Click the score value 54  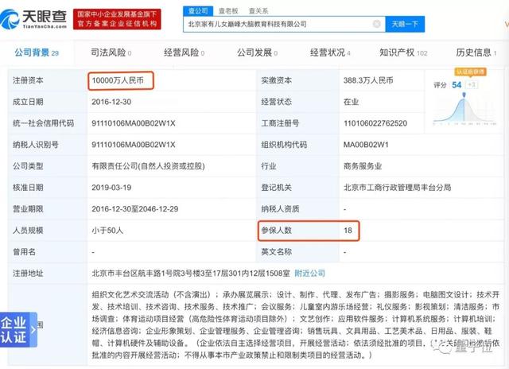coord(457,85)
